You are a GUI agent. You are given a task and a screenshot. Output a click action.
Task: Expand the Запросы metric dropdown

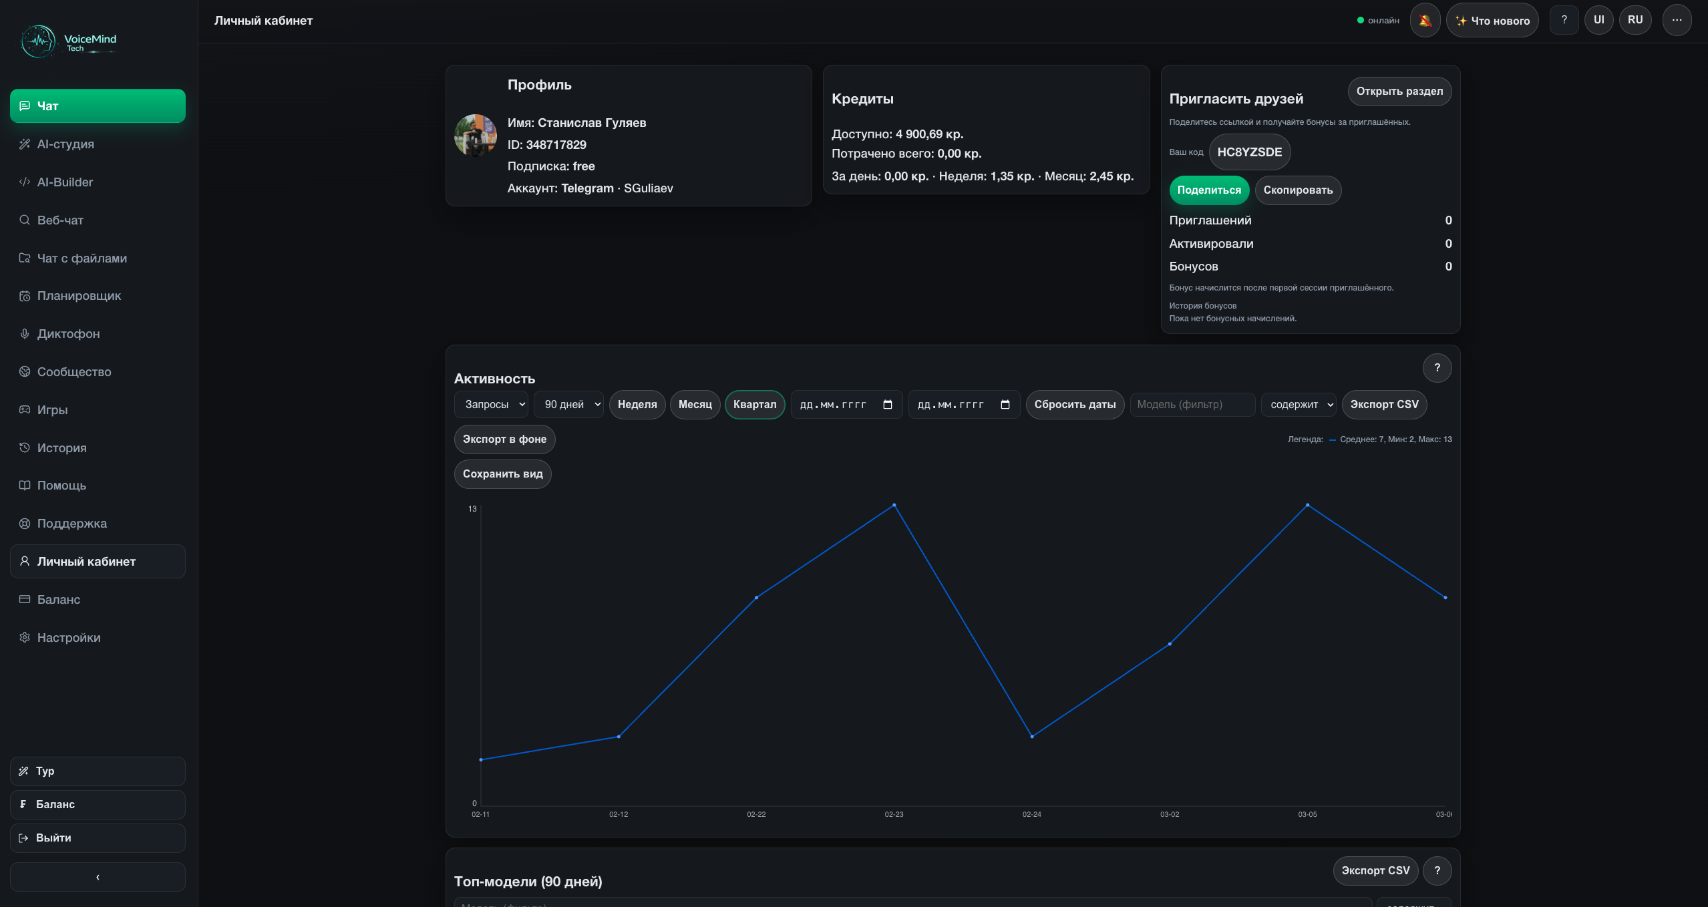492,405
